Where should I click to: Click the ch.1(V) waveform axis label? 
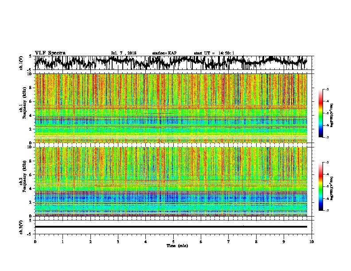click(x=21, y=63)
